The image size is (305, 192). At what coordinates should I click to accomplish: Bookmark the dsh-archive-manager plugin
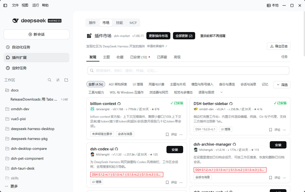click(x=270, y=178)
